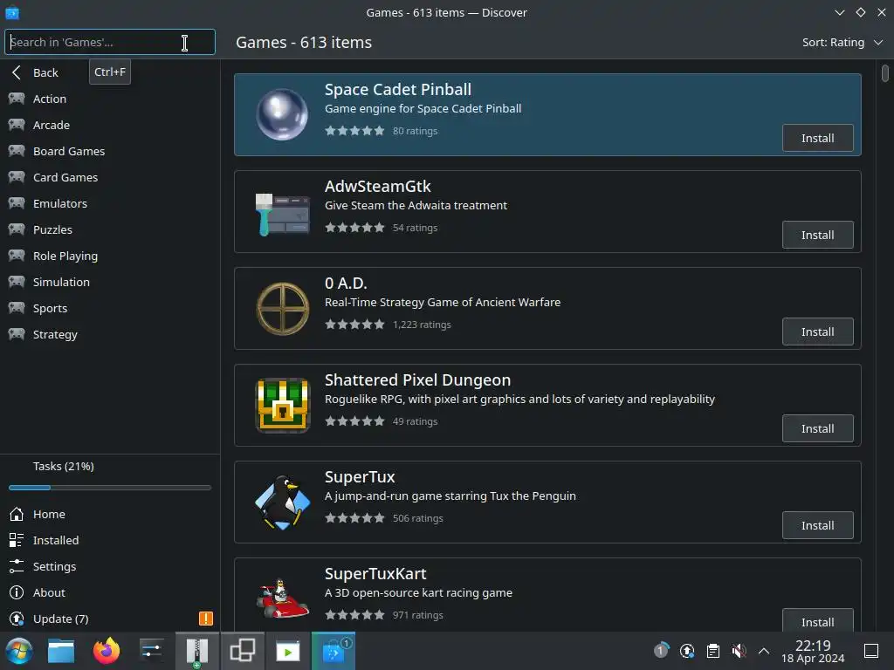Click the gamepad icon beside Emulators

point(17,203)
